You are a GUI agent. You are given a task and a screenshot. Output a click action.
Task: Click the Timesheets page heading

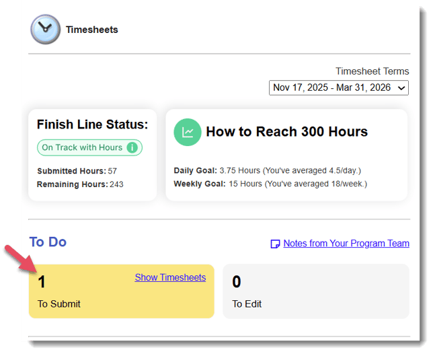[91, 30]
